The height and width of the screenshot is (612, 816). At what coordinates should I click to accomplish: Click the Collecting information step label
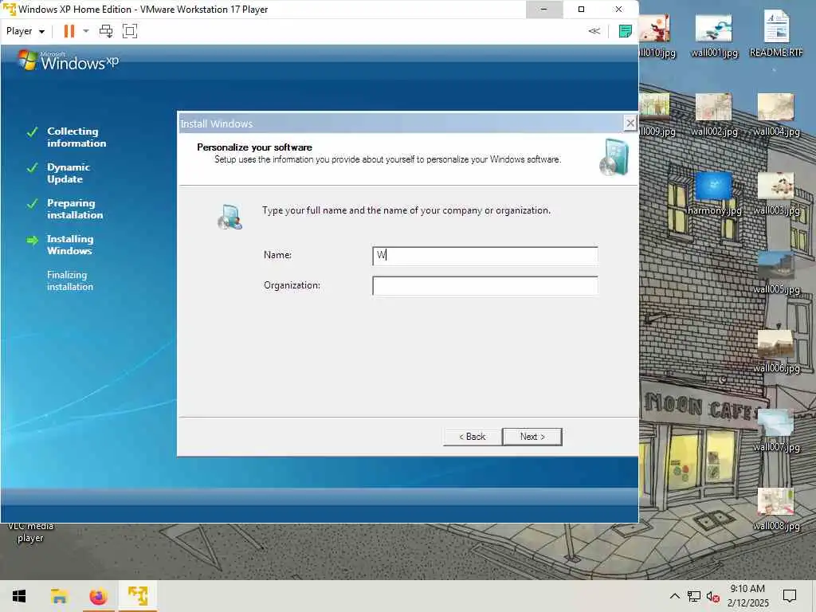click(x=76, y=137)
